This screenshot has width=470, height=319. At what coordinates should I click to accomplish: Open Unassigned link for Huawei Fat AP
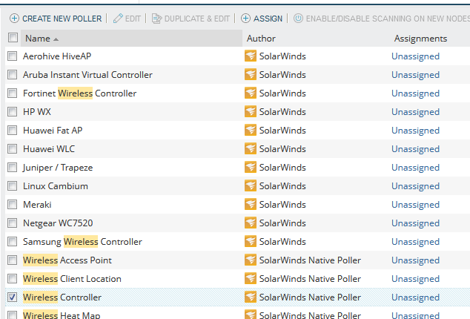click(415, 131)
